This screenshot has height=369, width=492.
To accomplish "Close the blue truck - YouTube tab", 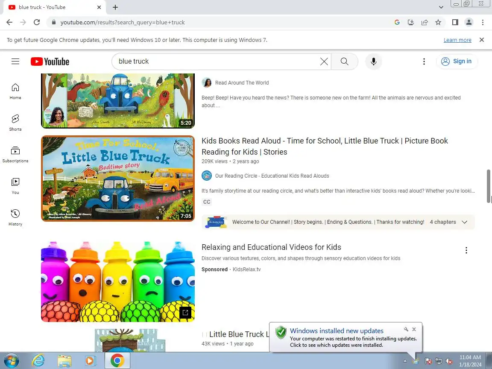I will pyautogui.click(x=99, y=7).
